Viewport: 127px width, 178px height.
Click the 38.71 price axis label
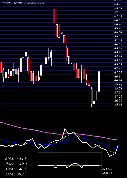click(118, 88)
